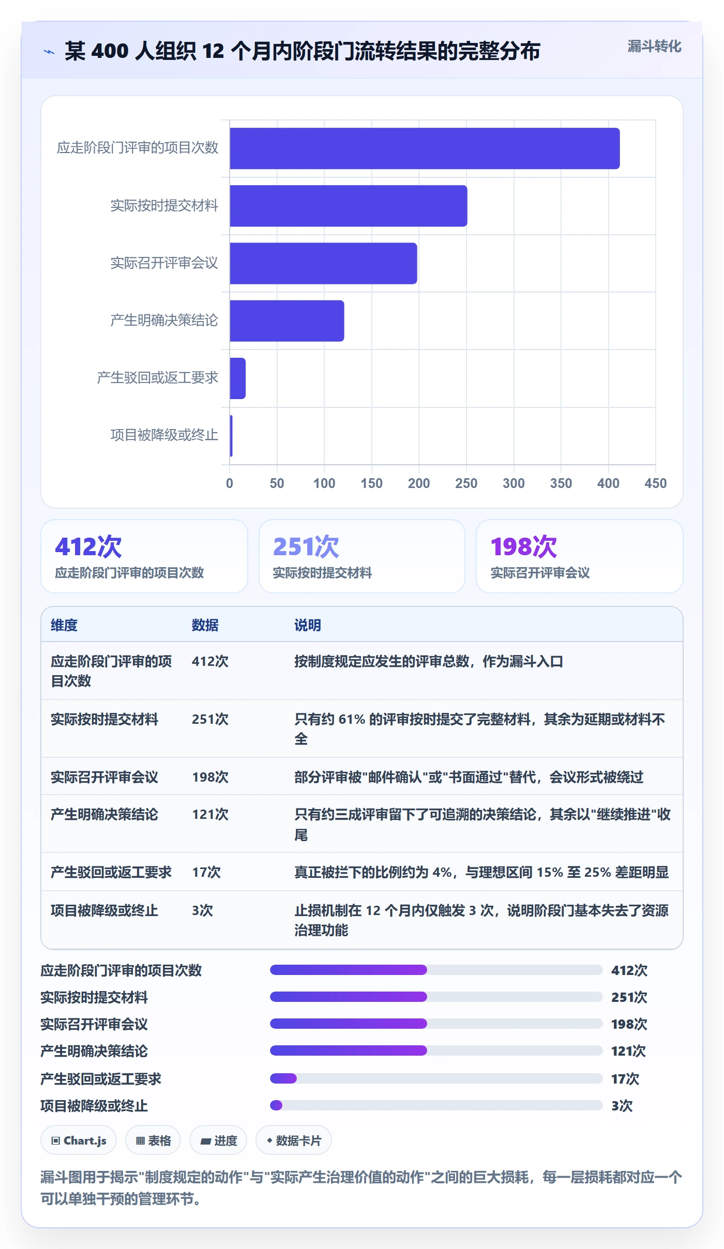
Task: Click the chart bar for 实际按时提交材料
Action: click(x=349, y=206)
